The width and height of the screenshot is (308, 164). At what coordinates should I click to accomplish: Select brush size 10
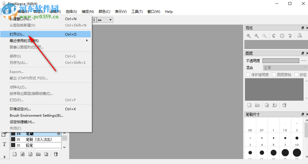tap(297, 139)
